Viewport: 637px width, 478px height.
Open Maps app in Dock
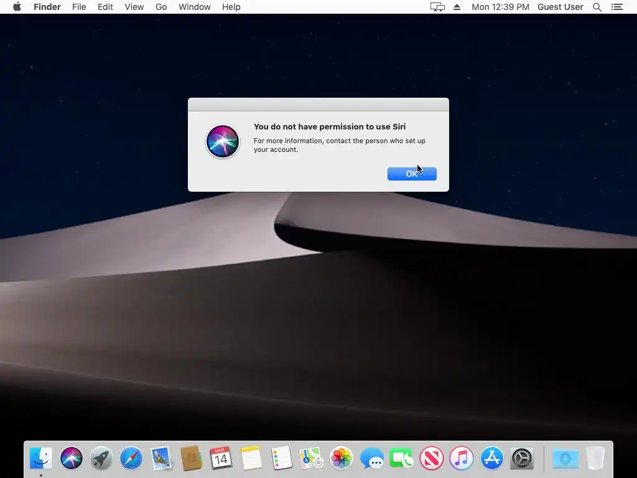(x=311, y=458)
